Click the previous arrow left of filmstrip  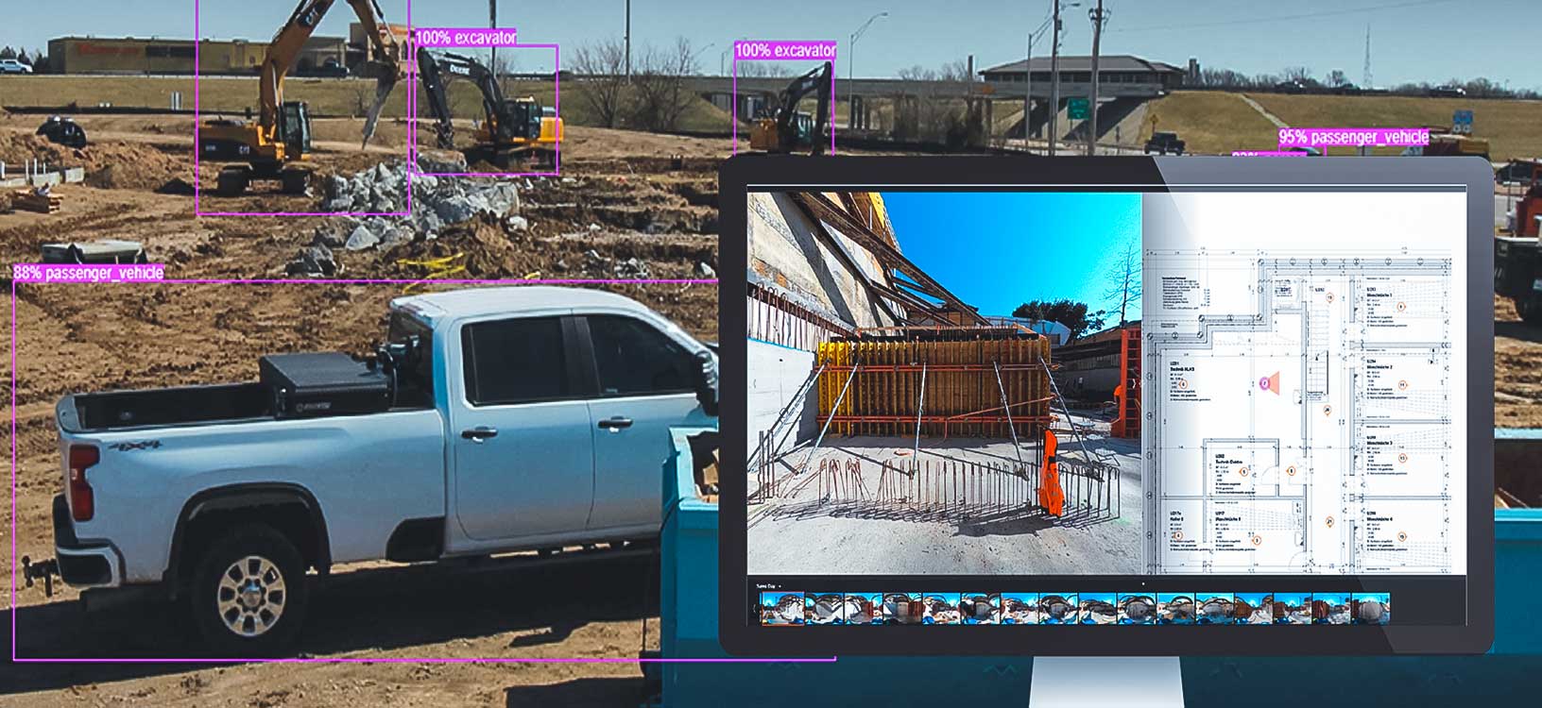click(x=755, y=609)
